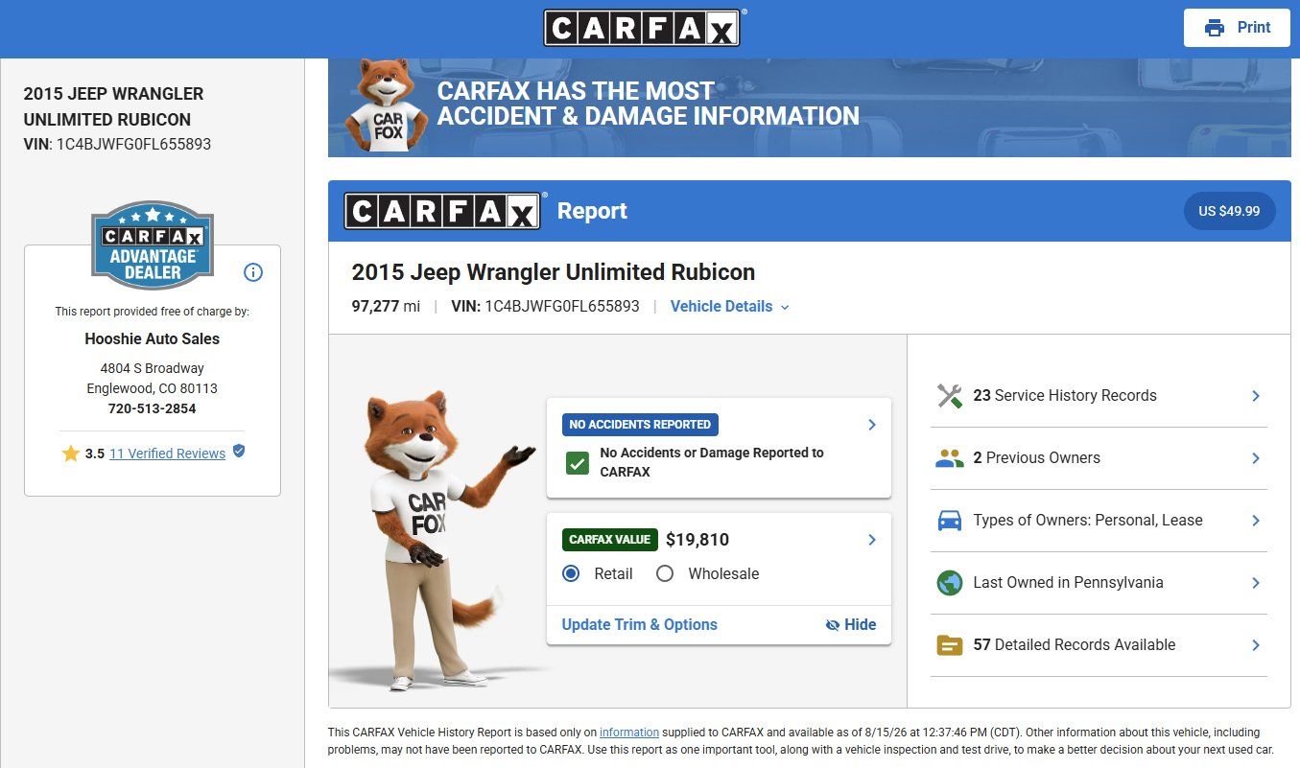
Task: Click the Update Trim & Options link
Action: (x=639, y=624)
